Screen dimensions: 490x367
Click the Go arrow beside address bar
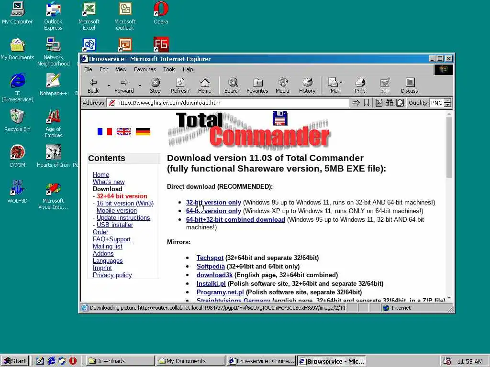pyautogui.click(x=356, y=103)
